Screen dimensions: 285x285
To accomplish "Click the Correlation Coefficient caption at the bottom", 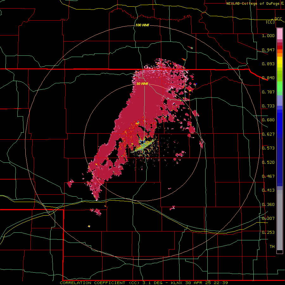I will coord(144,283).
